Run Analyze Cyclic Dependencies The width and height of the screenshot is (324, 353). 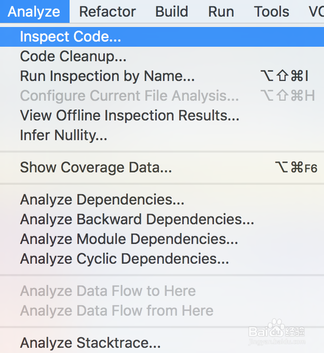point(125,259)
